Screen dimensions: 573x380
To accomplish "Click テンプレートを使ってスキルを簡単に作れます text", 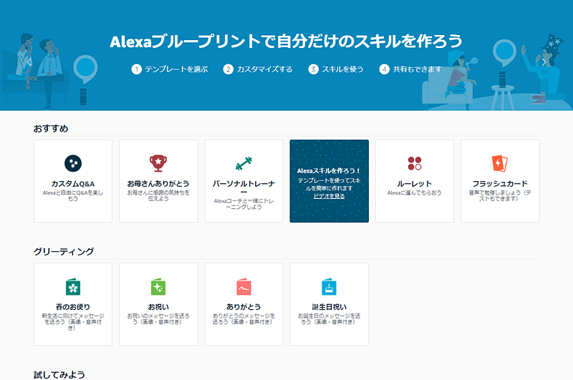I will (x=329, y=185).
